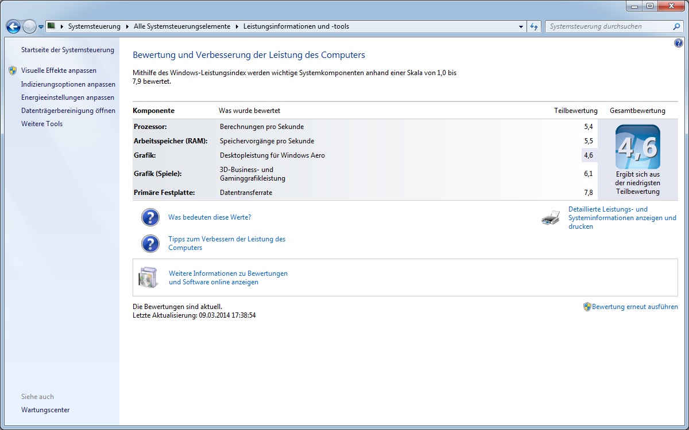Click the Control Panel icon in address bar
The image size is (689, 430).
coord(51,26)
